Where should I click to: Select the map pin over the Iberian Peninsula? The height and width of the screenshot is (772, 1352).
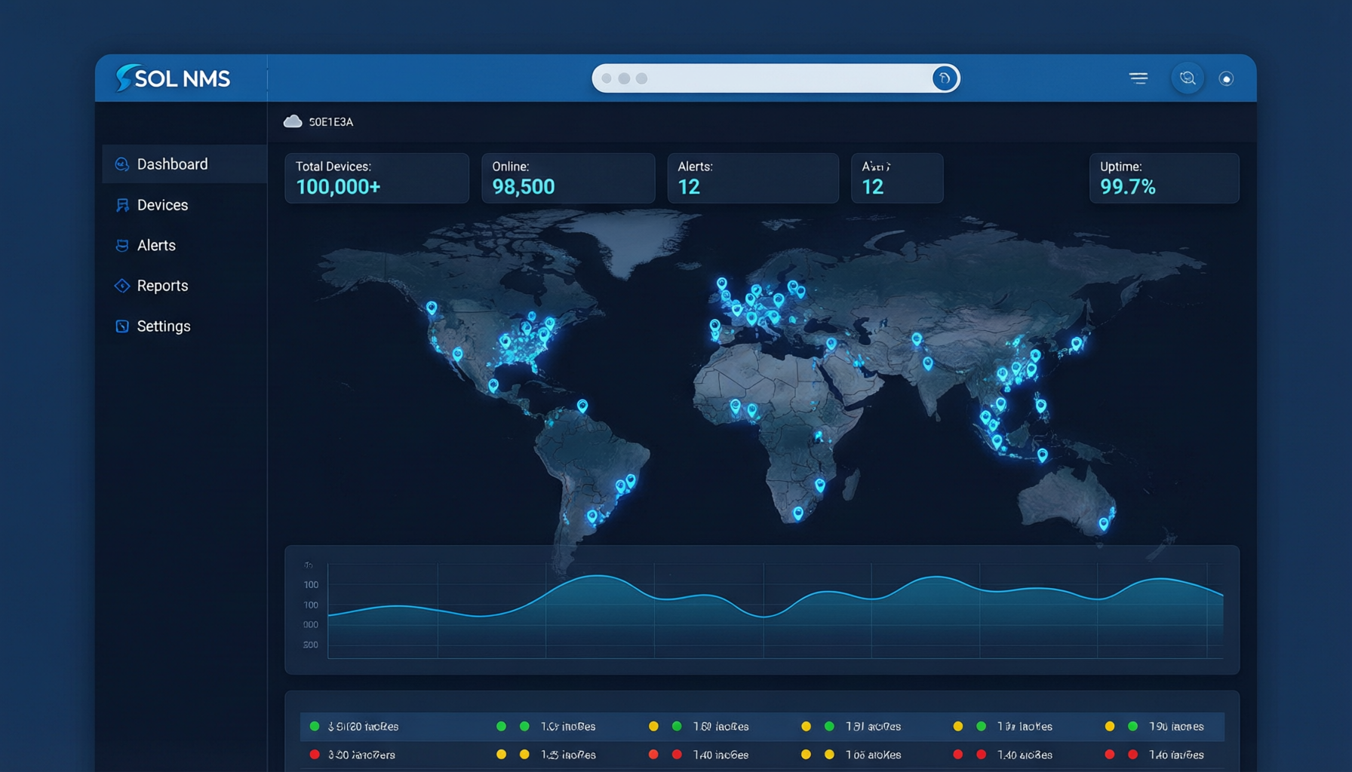point(714,326)
